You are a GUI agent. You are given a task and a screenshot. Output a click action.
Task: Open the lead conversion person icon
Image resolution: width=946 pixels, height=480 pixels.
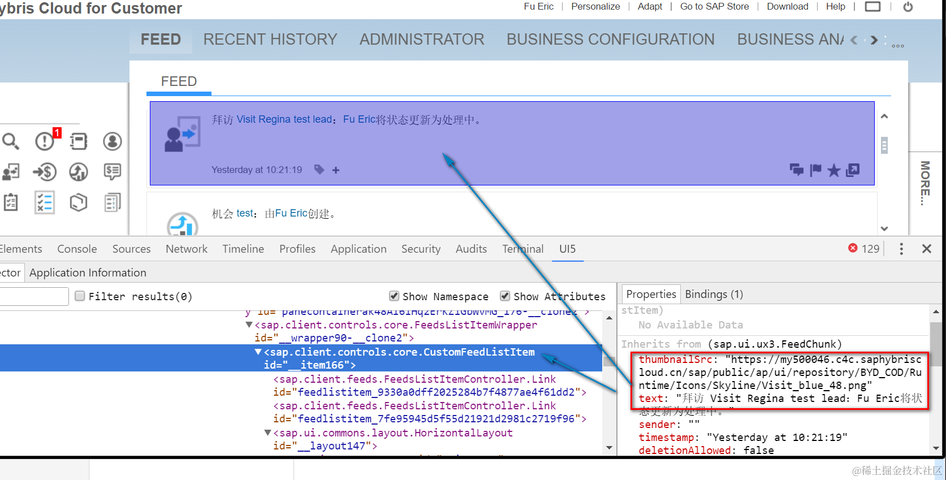pyautogui.click(x=11, y=172)
